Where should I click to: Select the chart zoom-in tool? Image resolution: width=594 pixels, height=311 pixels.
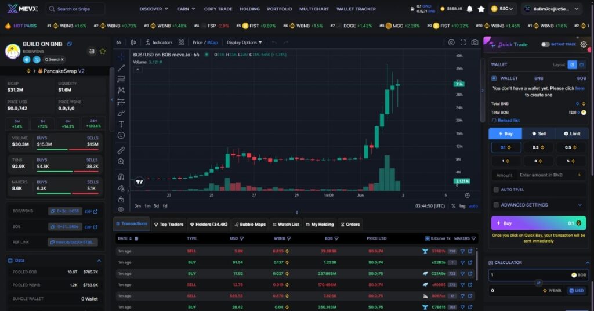coord(121,162)
